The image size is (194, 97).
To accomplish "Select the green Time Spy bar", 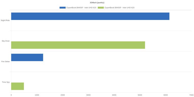I will point(18,86).
